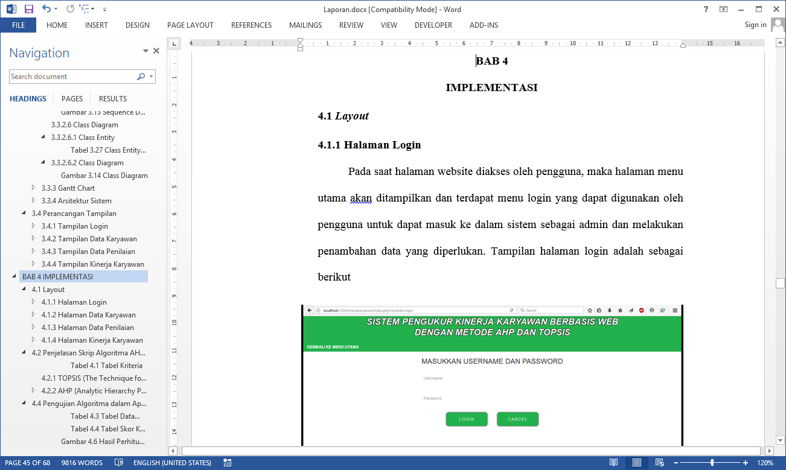Collapse the 4.1 Layout heading

pos(24,290)
